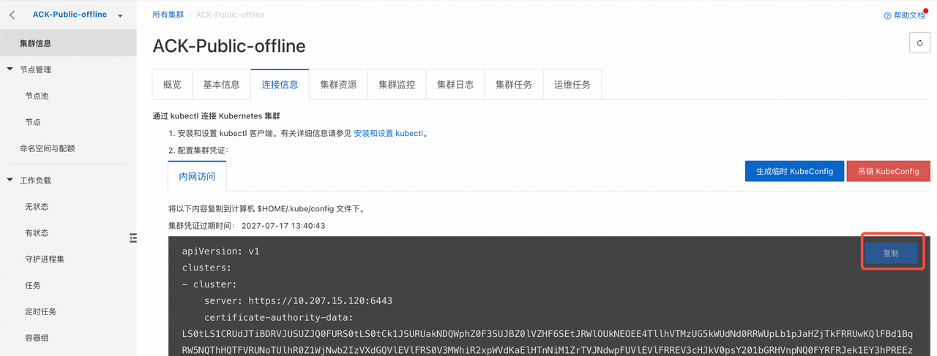
Task: Switch to the 运维任务 tab
Action: [572, 85]
